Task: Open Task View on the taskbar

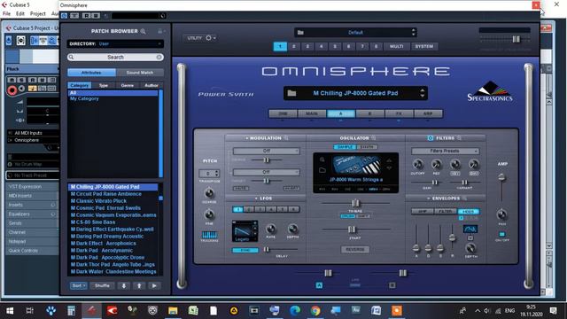Action: 30,311
